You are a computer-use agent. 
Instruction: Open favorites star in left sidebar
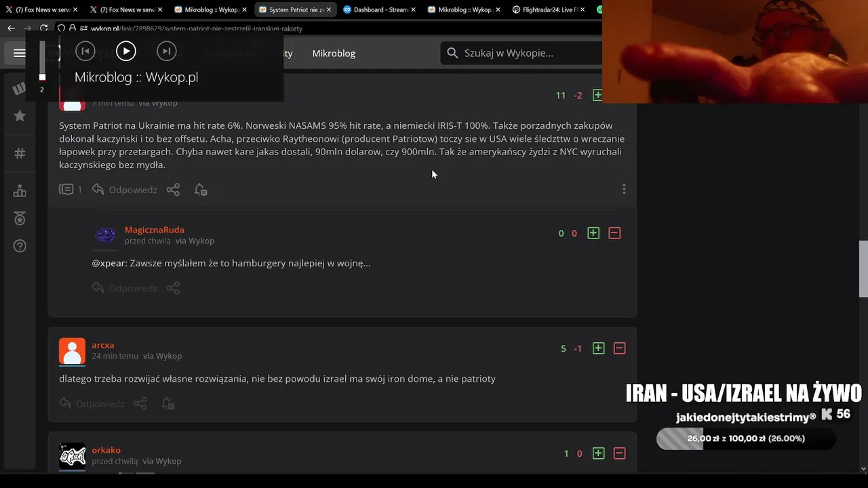[x=20, y=116]
